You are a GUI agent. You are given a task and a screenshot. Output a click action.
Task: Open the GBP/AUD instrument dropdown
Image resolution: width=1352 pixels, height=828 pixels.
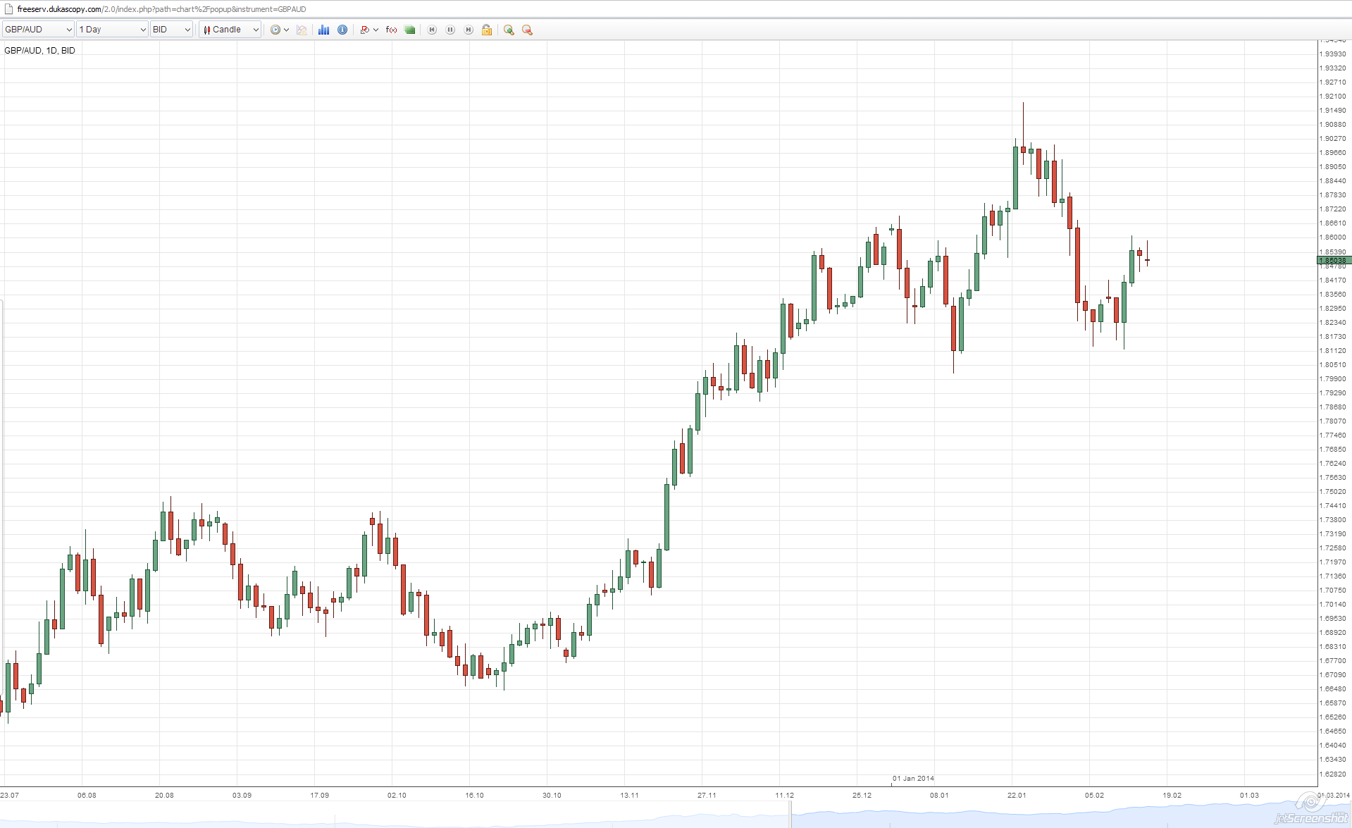(x=38, y=30)
